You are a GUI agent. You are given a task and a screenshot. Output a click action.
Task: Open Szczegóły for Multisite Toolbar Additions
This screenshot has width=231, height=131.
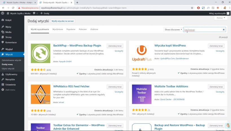(x=220, y=92)
